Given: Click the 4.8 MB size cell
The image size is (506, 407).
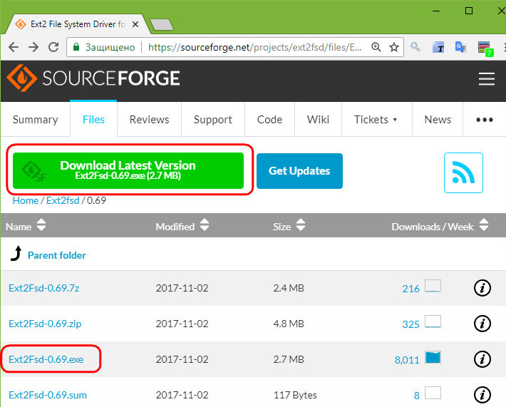Looking at the screenshot, I should pyautogui.click(x=289, y=324).
